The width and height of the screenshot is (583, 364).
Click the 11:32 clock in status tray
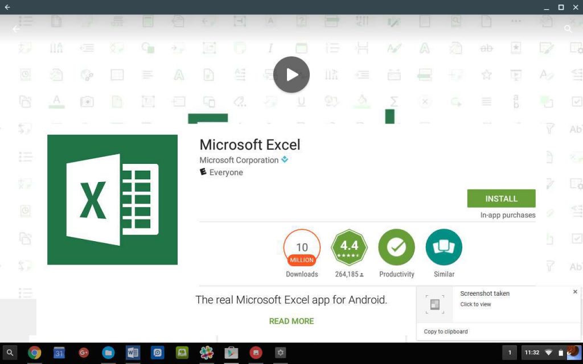pos(532,353)
